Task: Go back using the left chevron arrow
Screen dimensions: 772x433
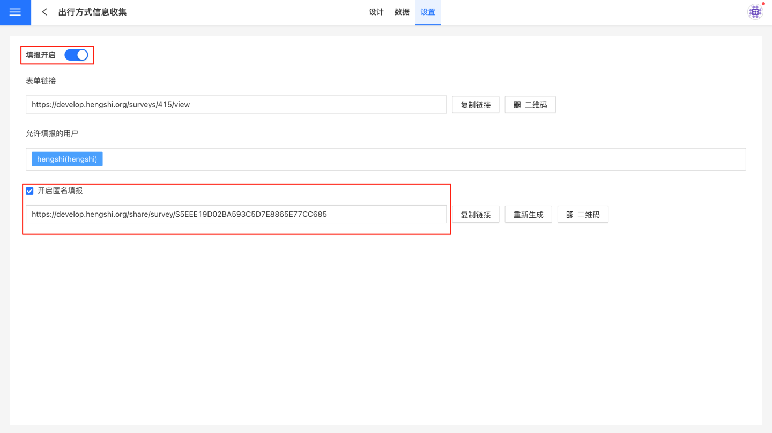Action: [44, 12]
